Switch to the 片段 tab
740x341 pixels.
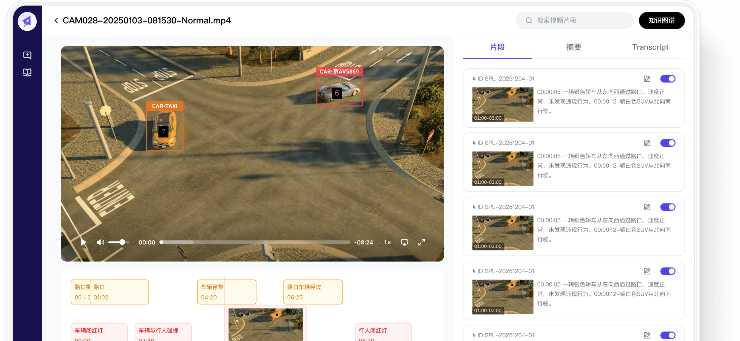[497, 47]
